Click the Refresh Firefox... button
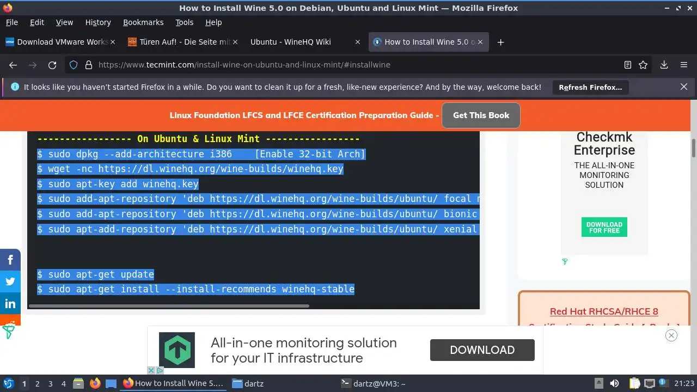Image resolution: width=697 pixels, height=392 pixels. (590, 87)
